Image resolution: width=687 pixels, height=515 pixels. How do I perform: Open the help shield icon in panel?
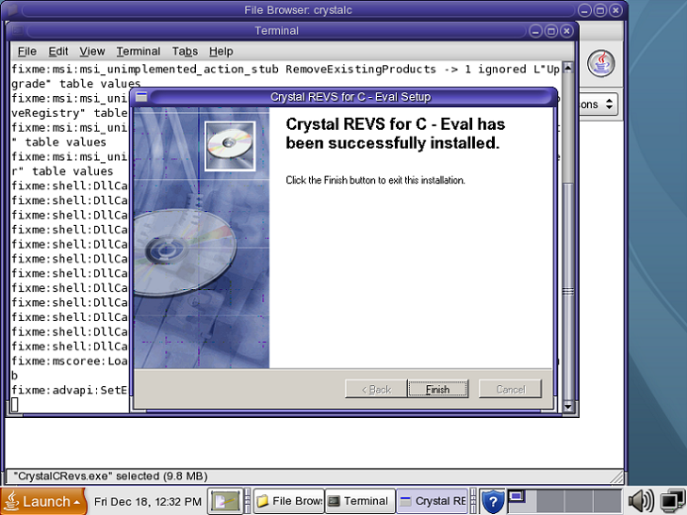pyautogui.click(x=493, y=502)
